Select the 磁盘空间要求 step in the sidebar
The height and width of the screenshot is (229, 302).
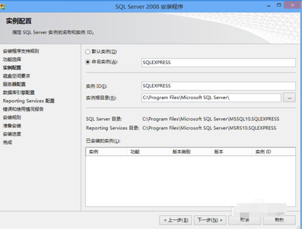coord(17,76)
